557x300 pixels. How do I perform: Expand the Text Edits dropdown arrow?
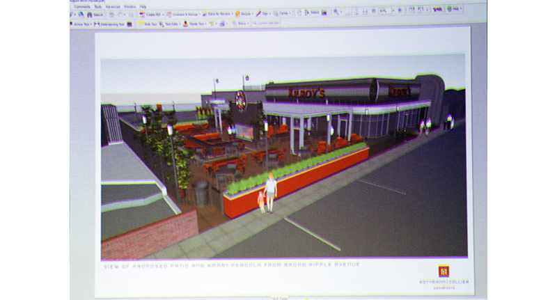180,24
